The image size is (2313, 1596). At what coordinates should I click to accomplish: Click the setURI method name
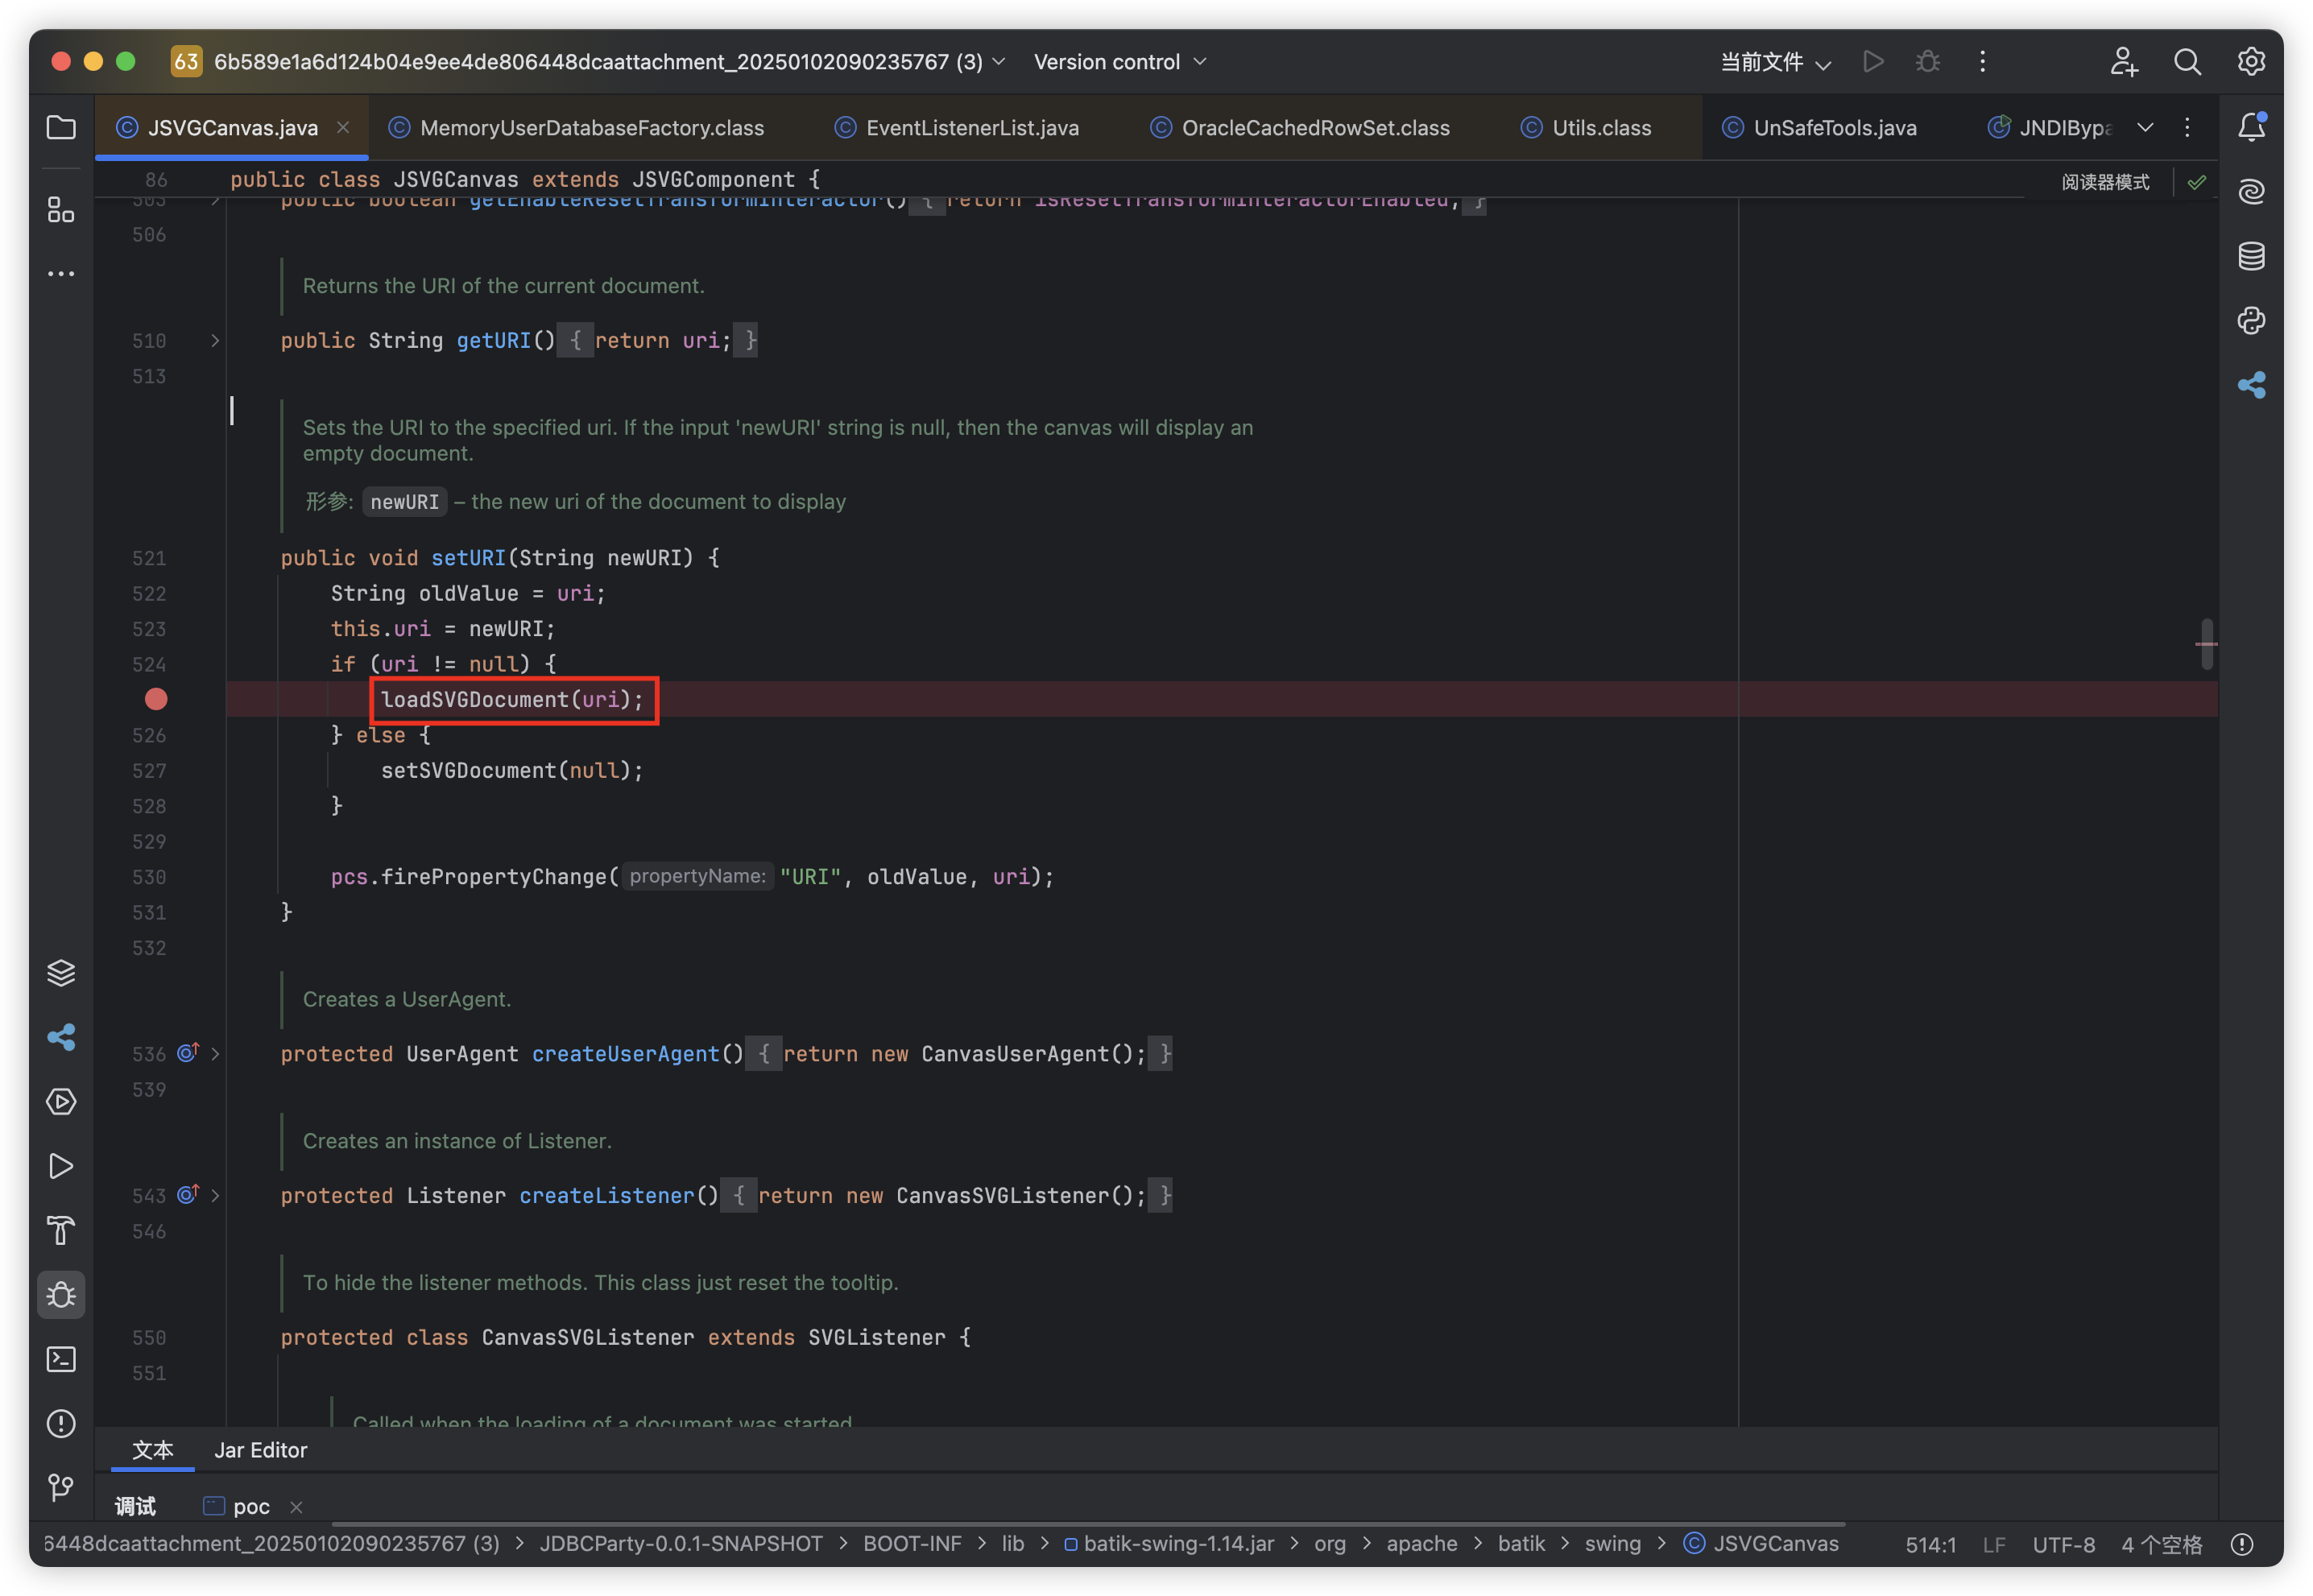tap(468, 558)
